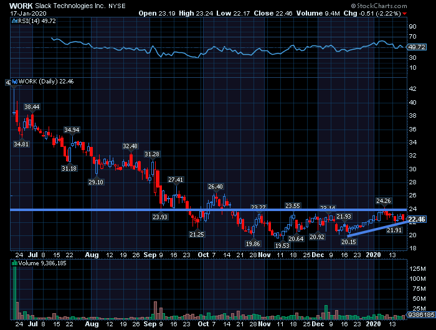Click the 75M mark on the volume axis
This screenshot has width=436, height=330.
pyautogui.click(x=419, y=289)
